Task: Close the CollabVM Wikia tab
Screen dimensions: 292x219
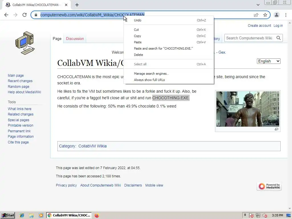Action: click(x=66, y=5)
